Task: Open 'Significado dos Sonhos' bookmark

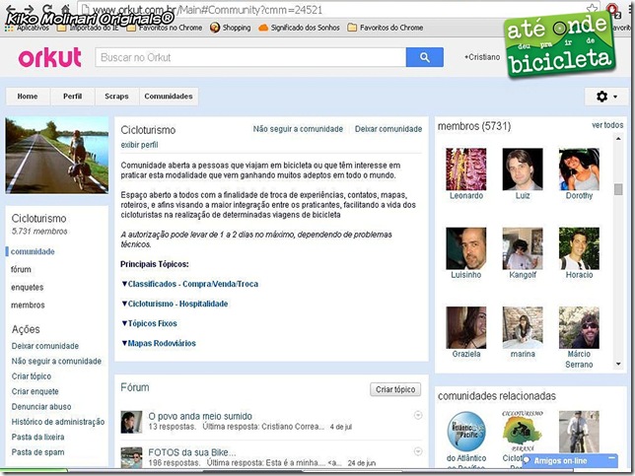Action: [x=300, y=28]
